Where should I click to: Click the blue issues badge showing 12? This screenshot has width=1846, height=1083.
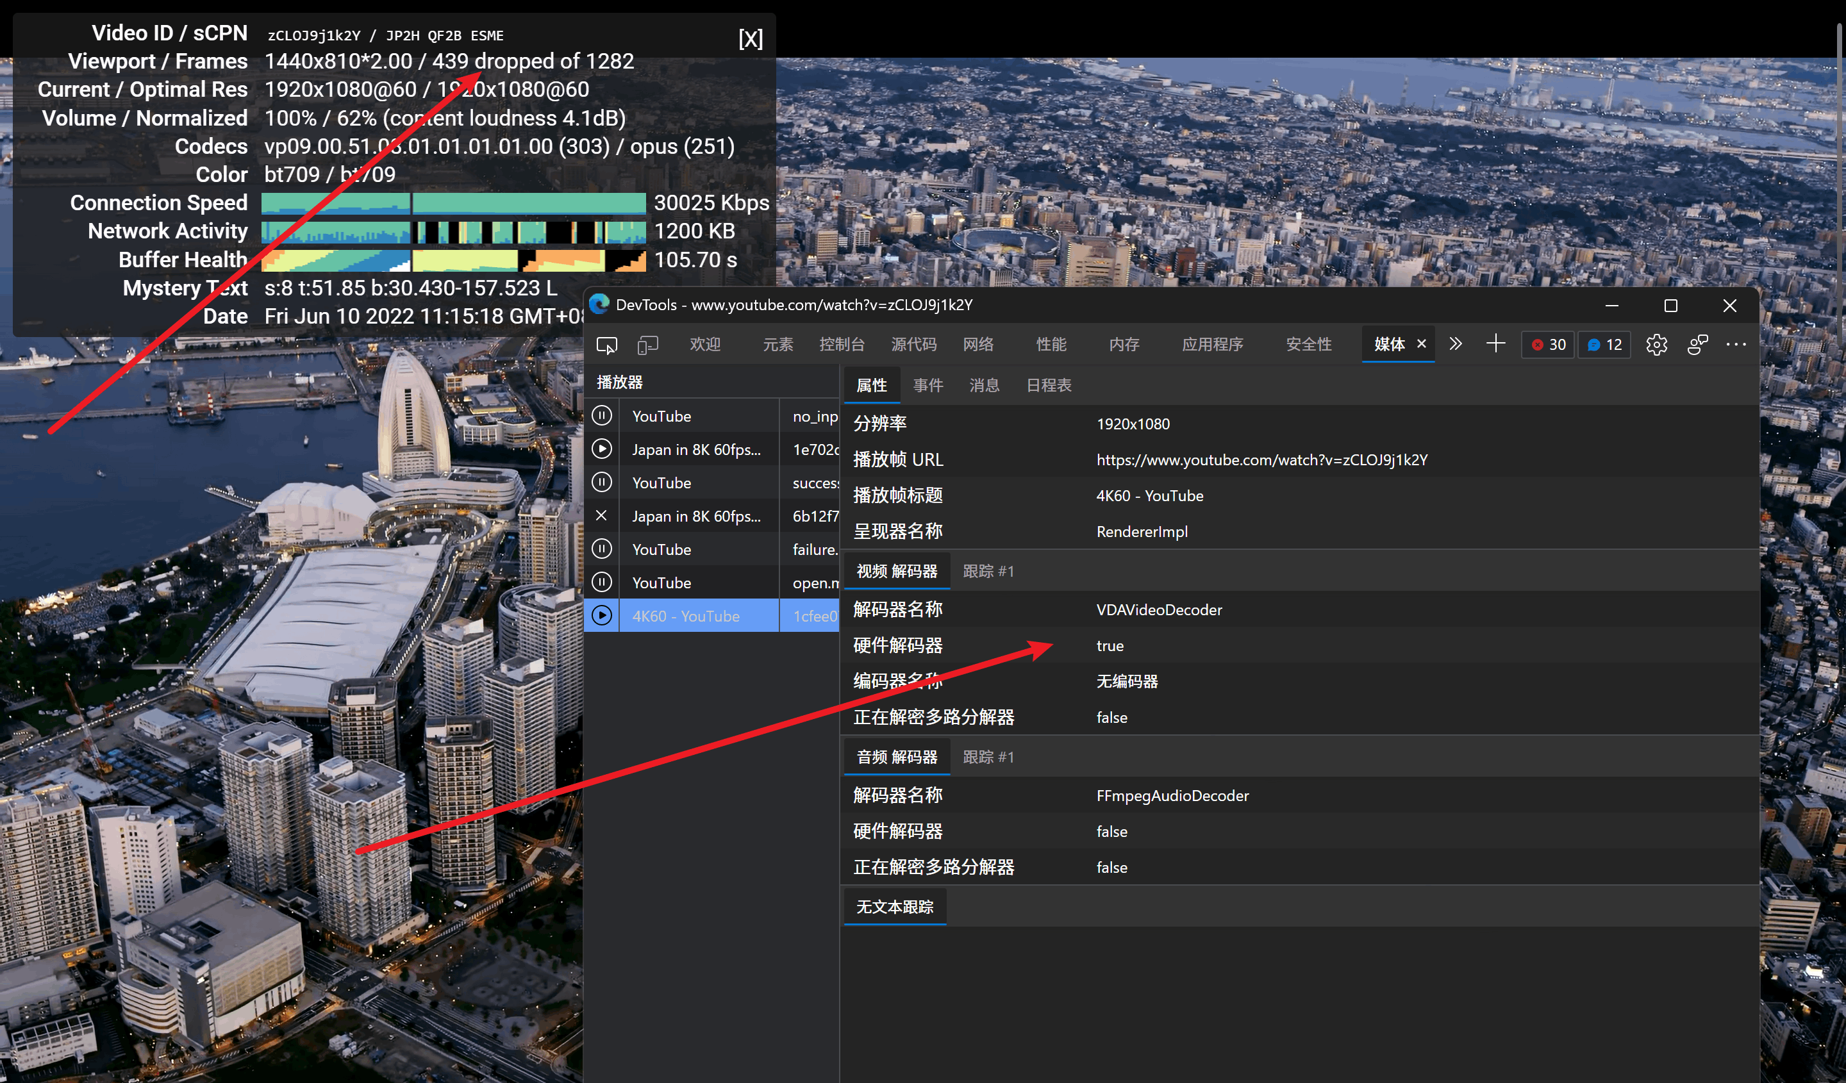(x=1604, y=345)
